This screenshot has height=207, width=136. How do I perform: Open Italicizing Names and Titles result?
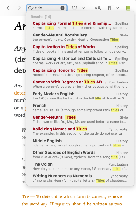point(80,131)
